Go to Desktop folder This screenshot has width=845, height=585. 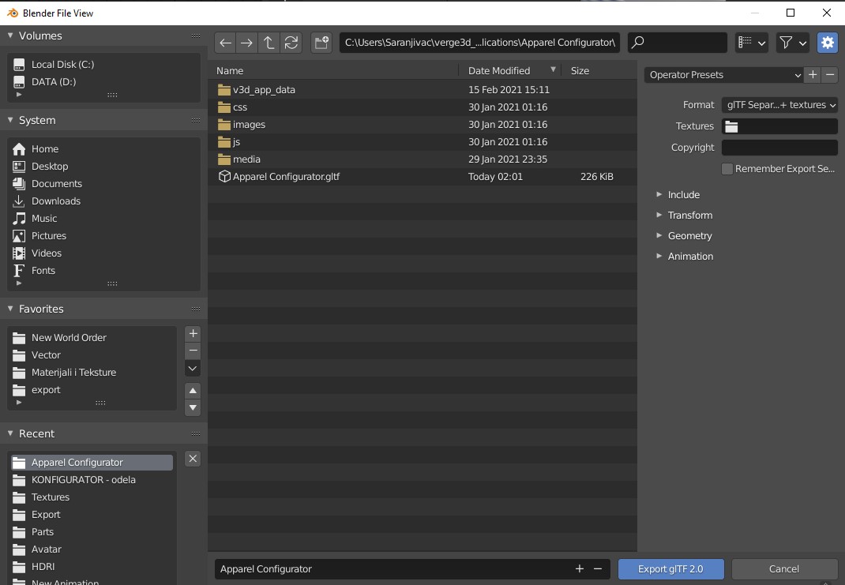coord(103,167)
